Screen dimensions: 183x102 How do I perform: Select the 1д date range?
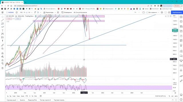click(8, 96)
